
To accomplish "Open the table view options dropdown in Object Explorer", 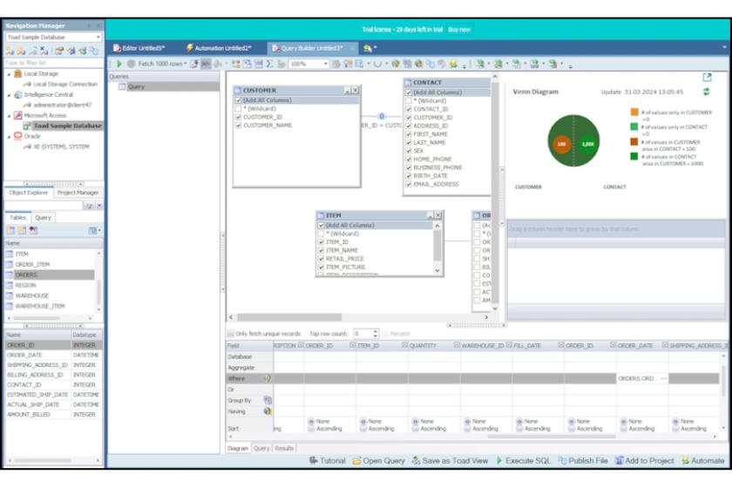I will pyautogui.click(x=95, y=230).
